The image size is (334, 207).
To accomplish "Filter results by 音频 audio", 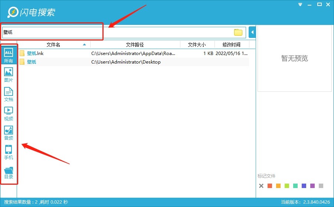I will coord(9,133).
